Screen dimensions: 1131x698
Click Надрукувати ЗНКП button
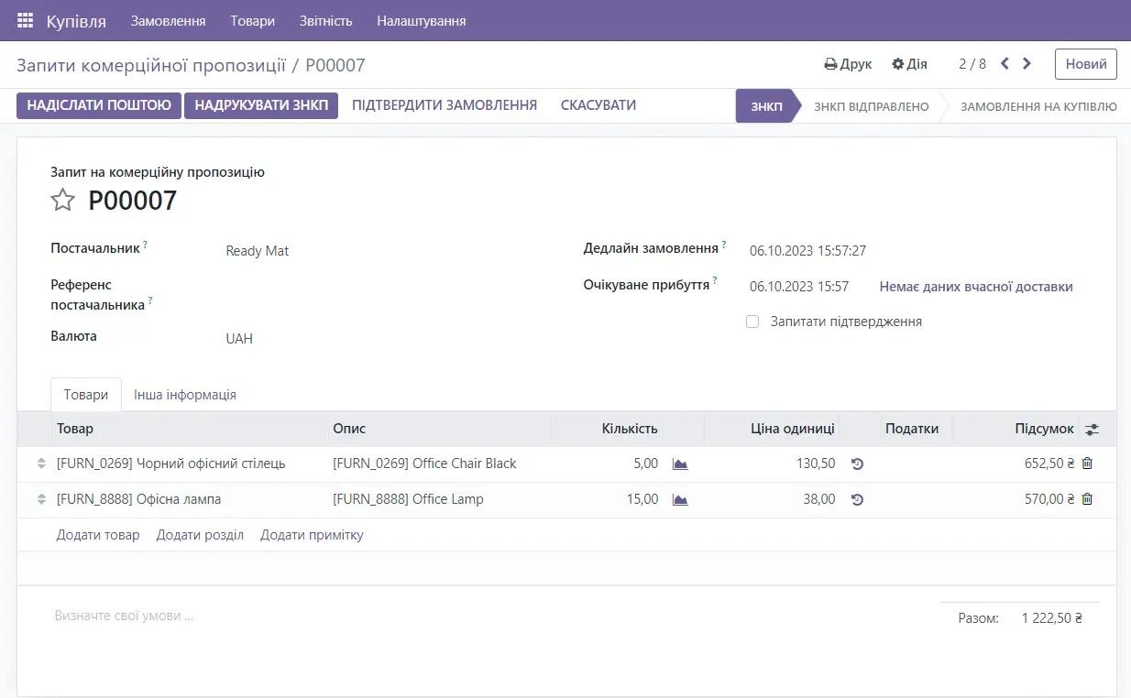coord(261,105)
